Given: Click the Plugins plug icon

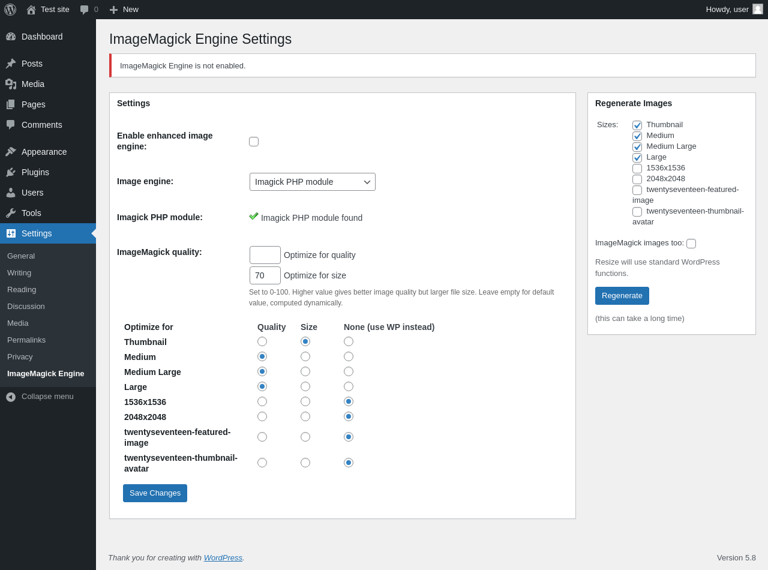Looking at the screenshot, I should (x=11, y=172).
